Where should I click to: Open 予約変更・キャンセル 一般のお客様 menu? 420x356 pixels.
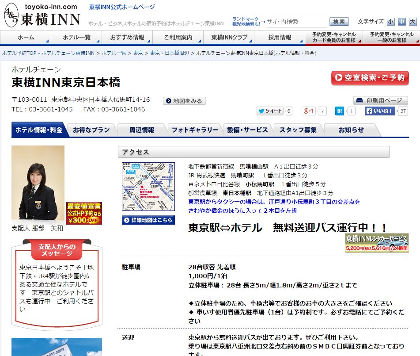(x=392, y=37)
